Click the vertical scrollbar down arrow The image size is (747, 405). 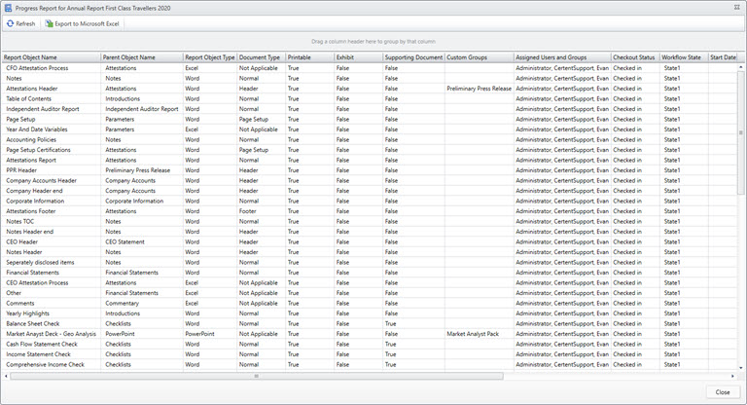click(x=741, y=368)
